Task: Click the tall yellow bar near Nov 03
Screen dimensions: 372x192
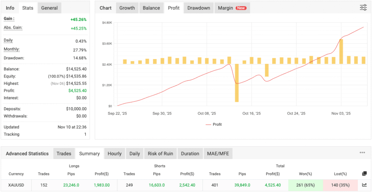Action: [x=341, y=51]
